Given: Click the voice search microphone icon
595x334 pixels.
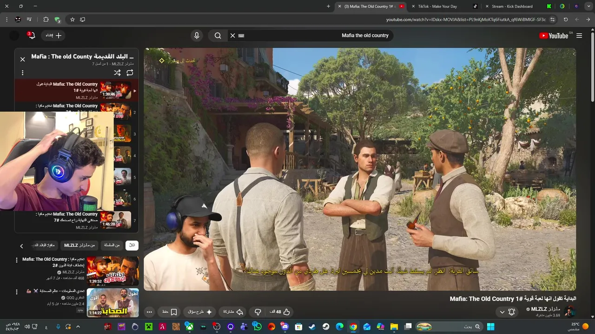Looking at the screenshot, I should (197, 35).
